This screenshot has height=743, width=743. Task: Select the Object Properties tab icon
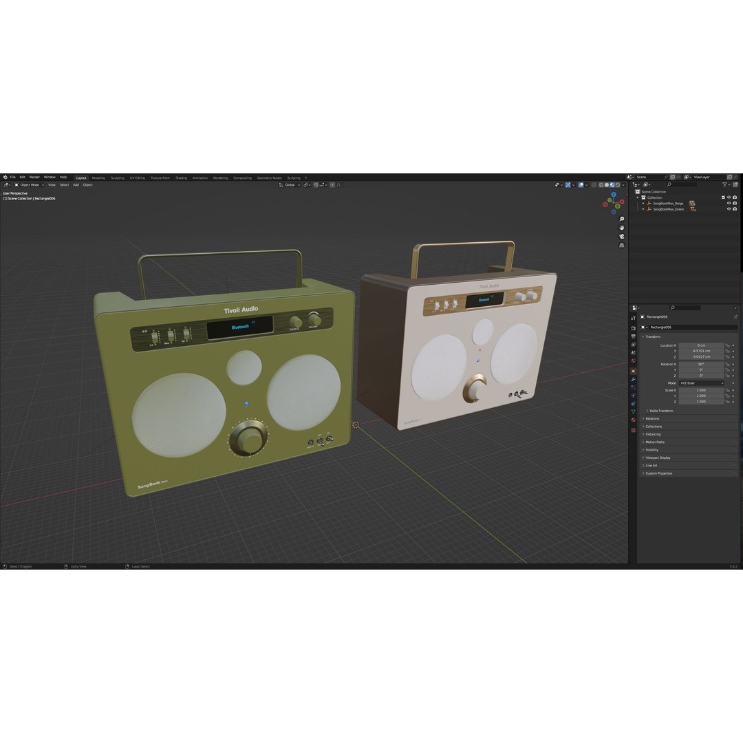click(x=634, y=370)
